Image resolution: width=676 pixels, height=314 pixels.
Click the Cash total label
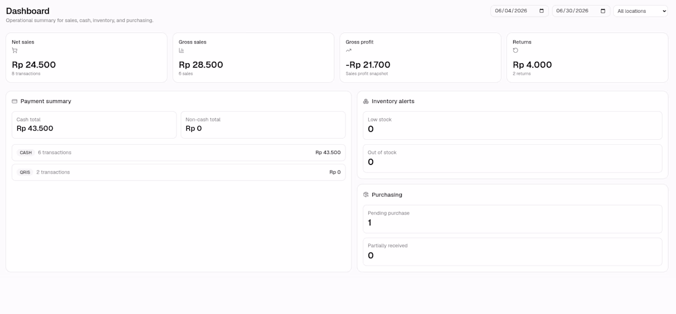(x=28, y=120)
